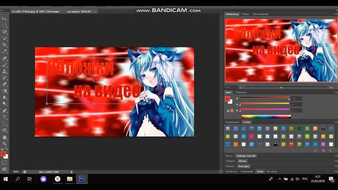Select the Magic Wand tool
This screenshot has height=190, width=338.
(4, 39)
